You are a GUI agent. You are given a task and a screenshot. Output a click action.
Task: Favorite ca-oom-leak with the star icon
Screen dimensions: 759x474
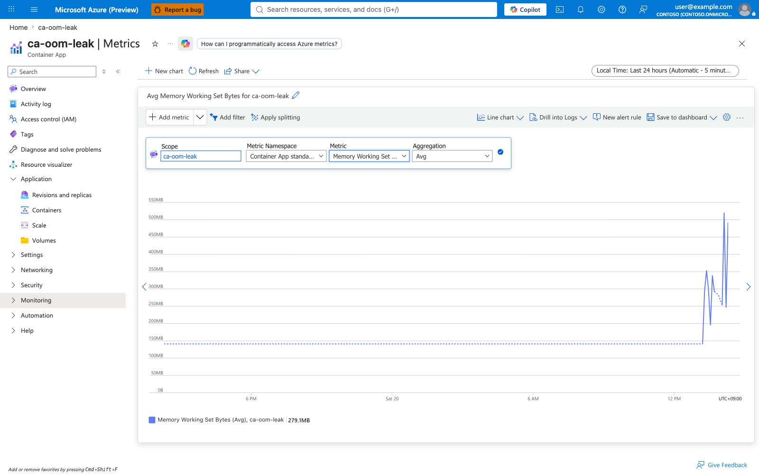pyautogui.click(x=155, y=44)
